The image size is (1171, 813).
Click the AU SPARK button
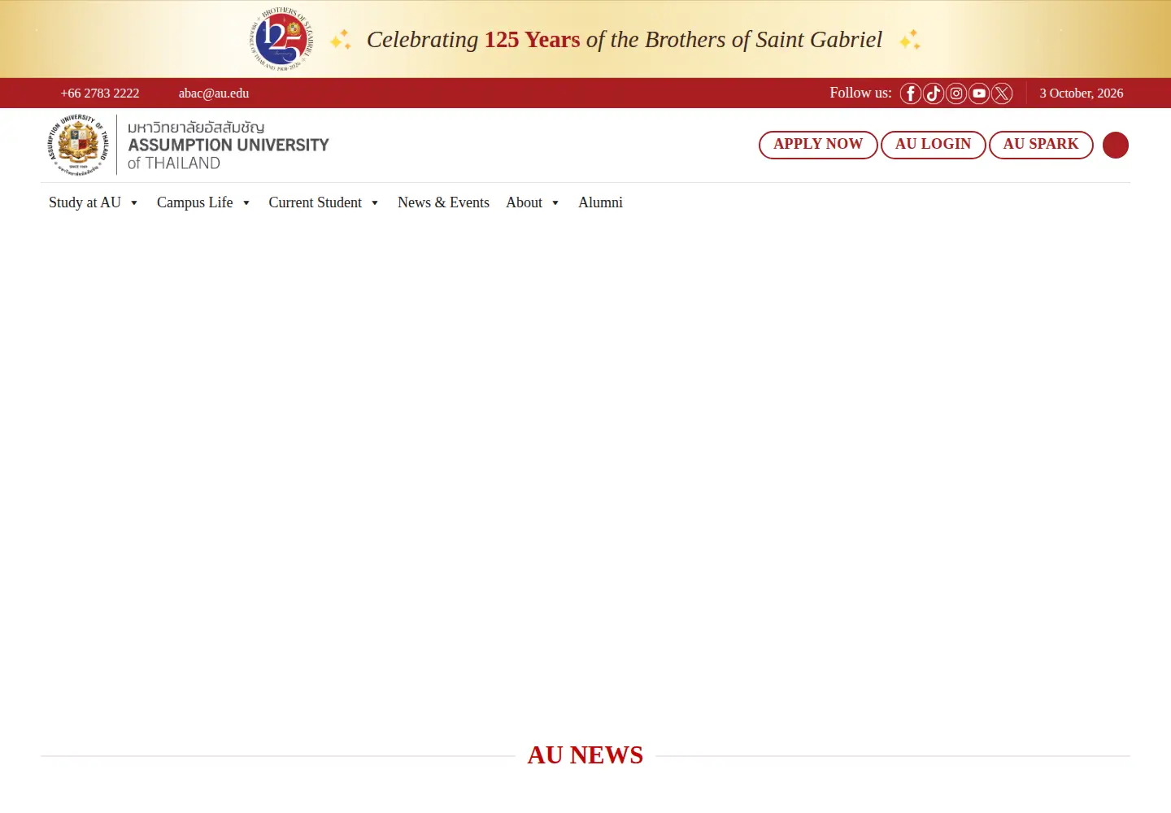tap(1041, 145)
